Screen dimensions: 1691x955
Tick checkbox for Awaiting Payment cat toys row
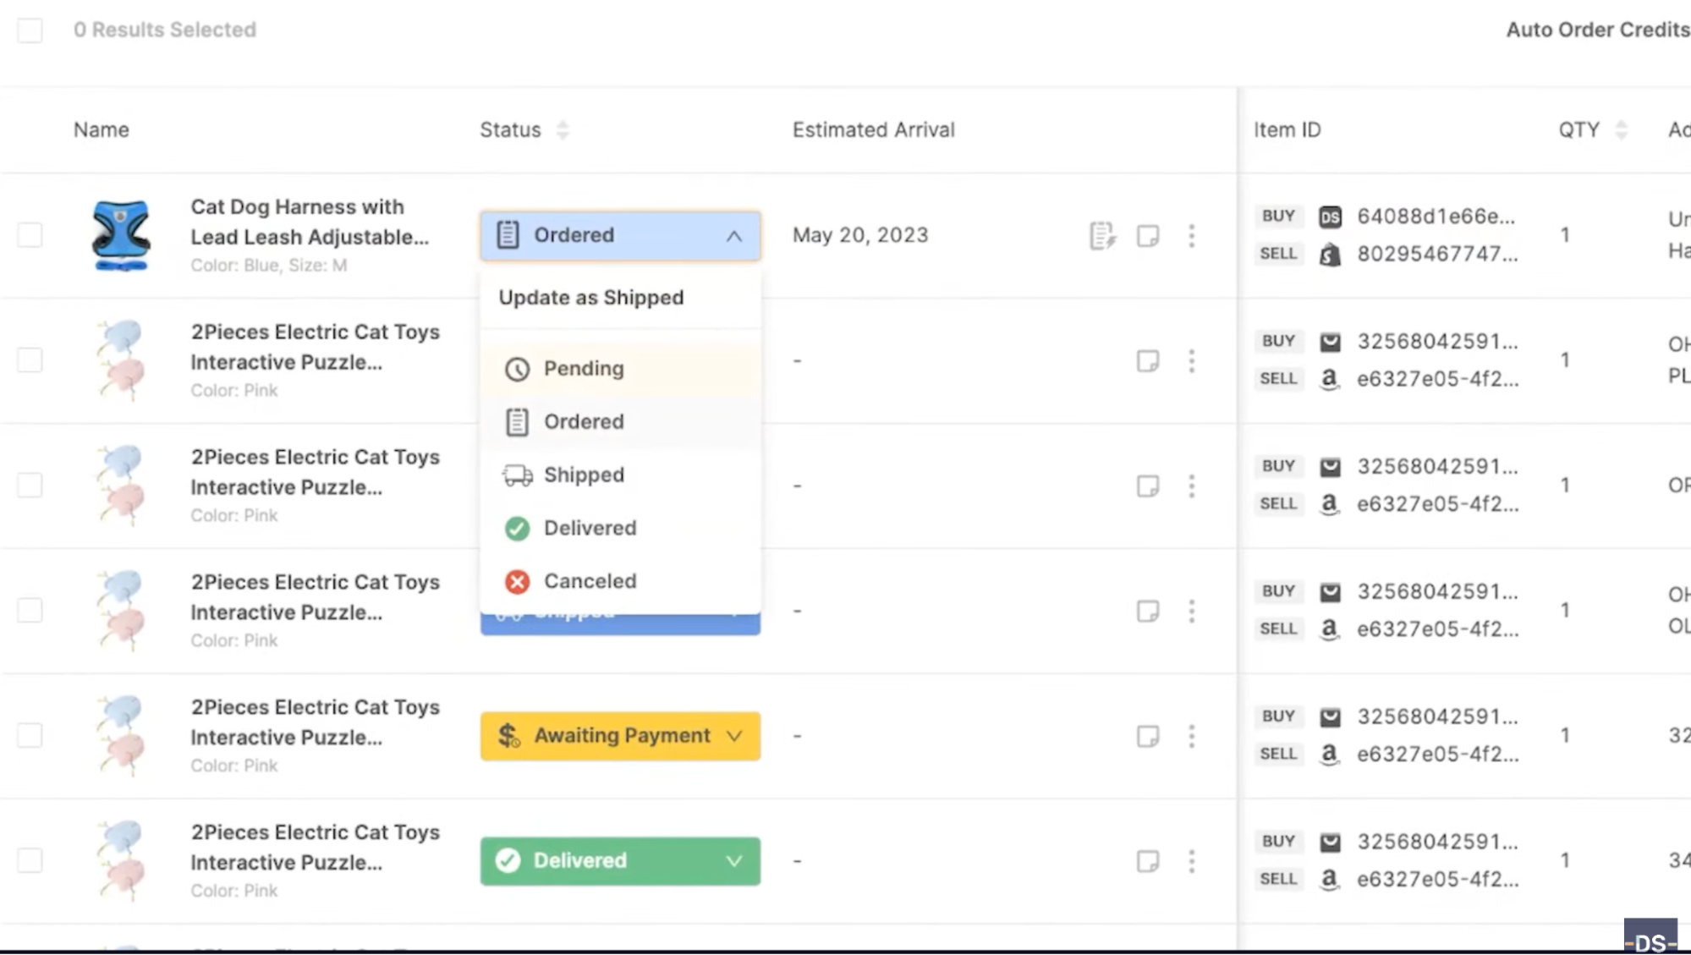point(30,735)
